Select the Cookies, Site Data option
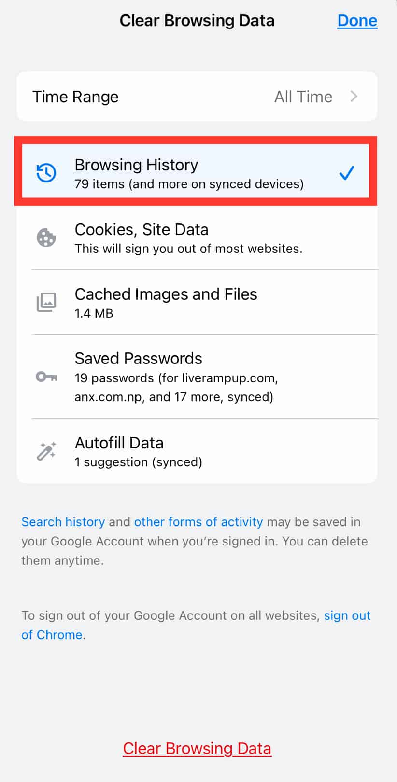 click(197, 238)
